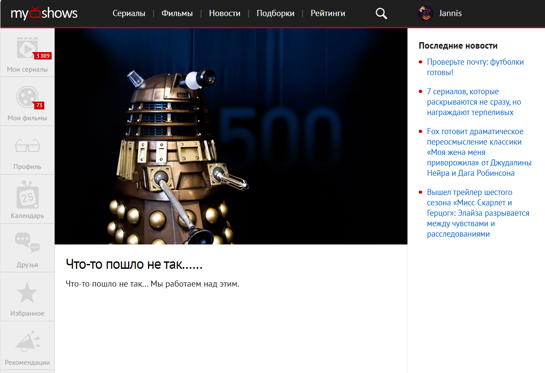The height and width of the screenshot is (373, 545).
Task: Open the Сериалы menu item
Action: click(x=129, y=13)
